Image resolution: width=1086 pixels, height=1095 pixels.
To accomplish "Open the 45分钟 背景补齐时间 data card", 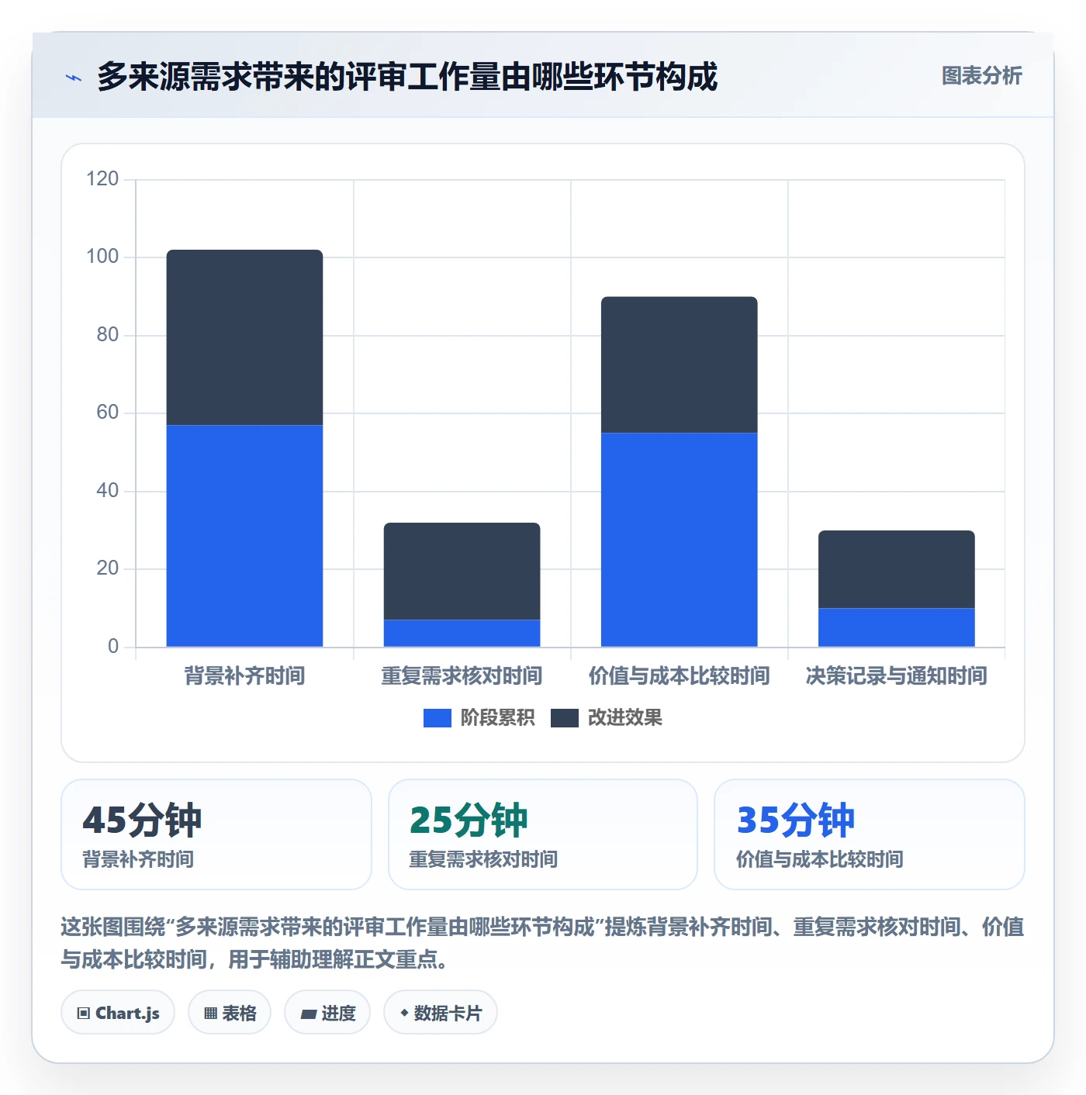I will click(216, 834).
